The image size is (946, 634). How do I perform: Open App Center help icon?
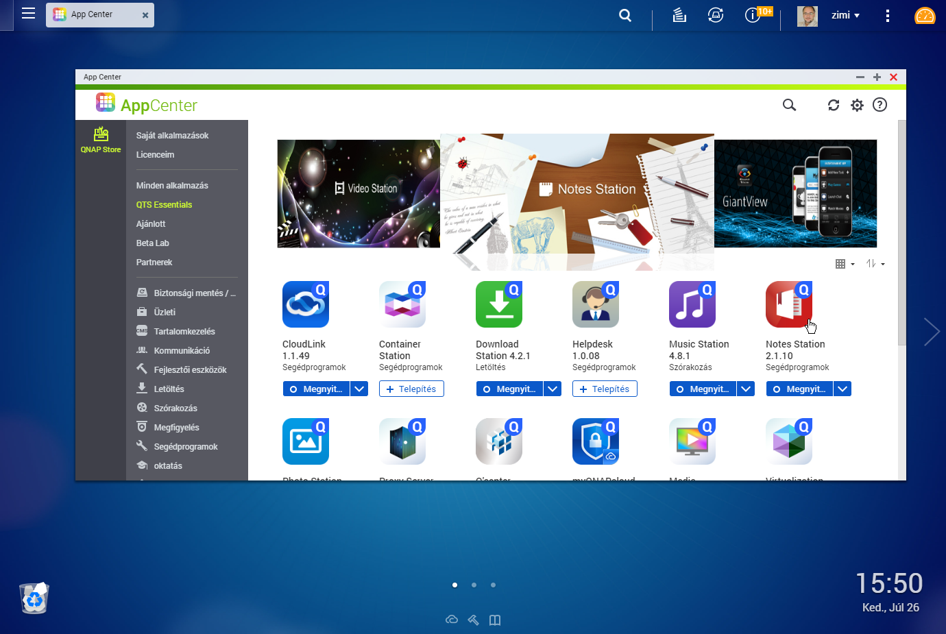(x=880, y=105)
